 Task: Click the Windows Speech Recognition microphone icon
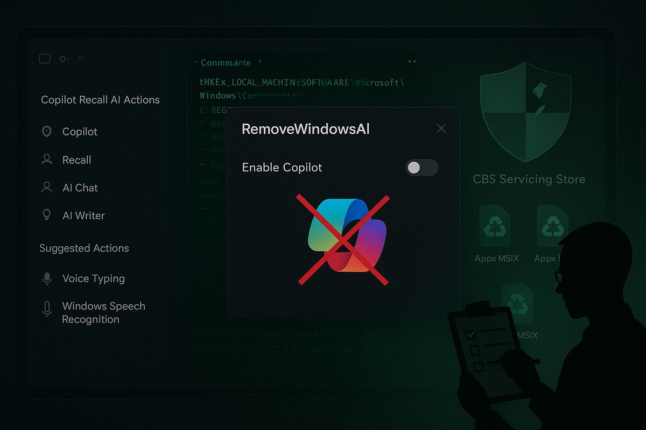click(47, 309)
